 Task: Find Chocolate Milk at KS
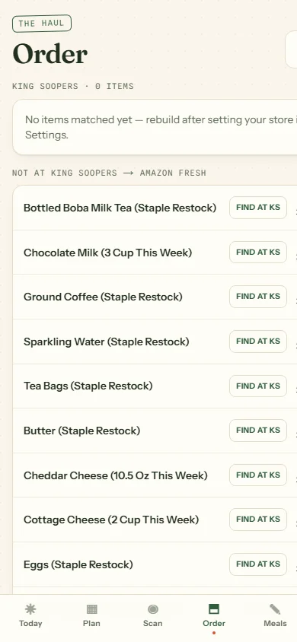tap(258, 253)
